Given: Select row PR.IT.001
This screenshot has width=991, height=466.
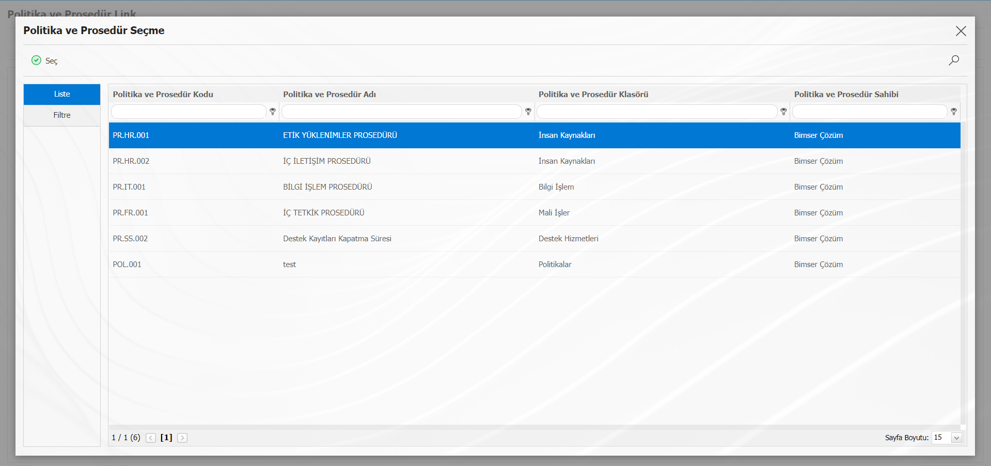Looking at the screenshot, I should point(534,187).
